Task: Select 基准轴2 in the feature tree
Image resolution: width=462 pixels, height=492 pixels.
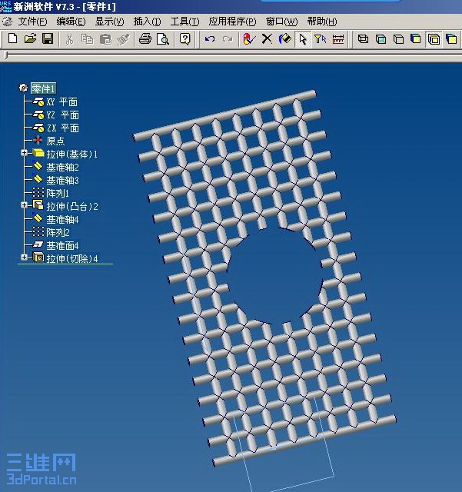Action: point(62,168)
